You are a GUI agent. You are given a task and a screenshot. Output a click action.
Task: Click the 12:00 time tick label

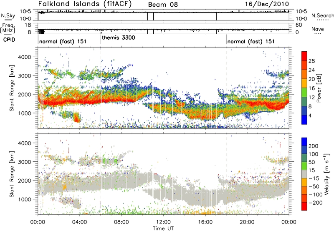(163, 222)
